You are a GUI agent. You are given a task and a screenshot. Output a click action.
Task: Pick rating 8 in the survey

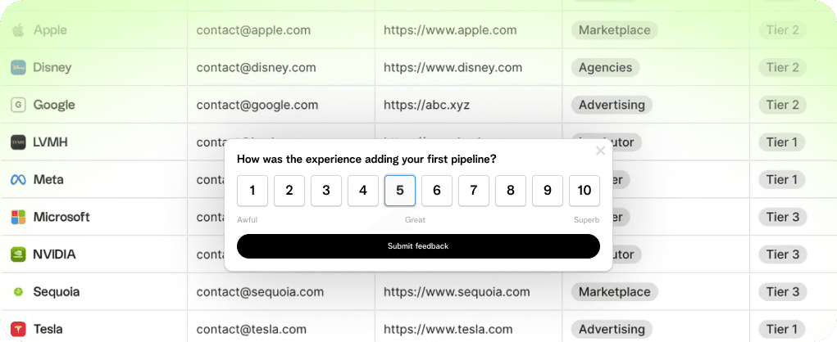pyautogui.click(x=510, y=191)
